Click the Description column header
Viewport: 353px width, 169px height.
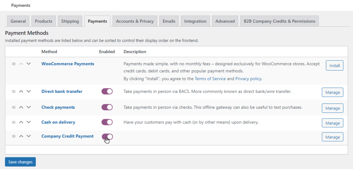[135, 52]
